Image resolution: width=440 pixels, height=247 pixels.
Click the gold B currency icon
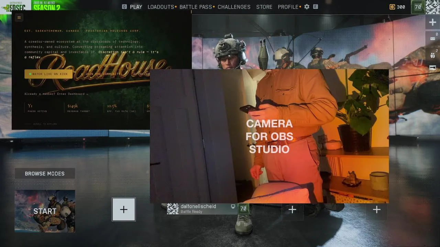click(x=392, y=7)
